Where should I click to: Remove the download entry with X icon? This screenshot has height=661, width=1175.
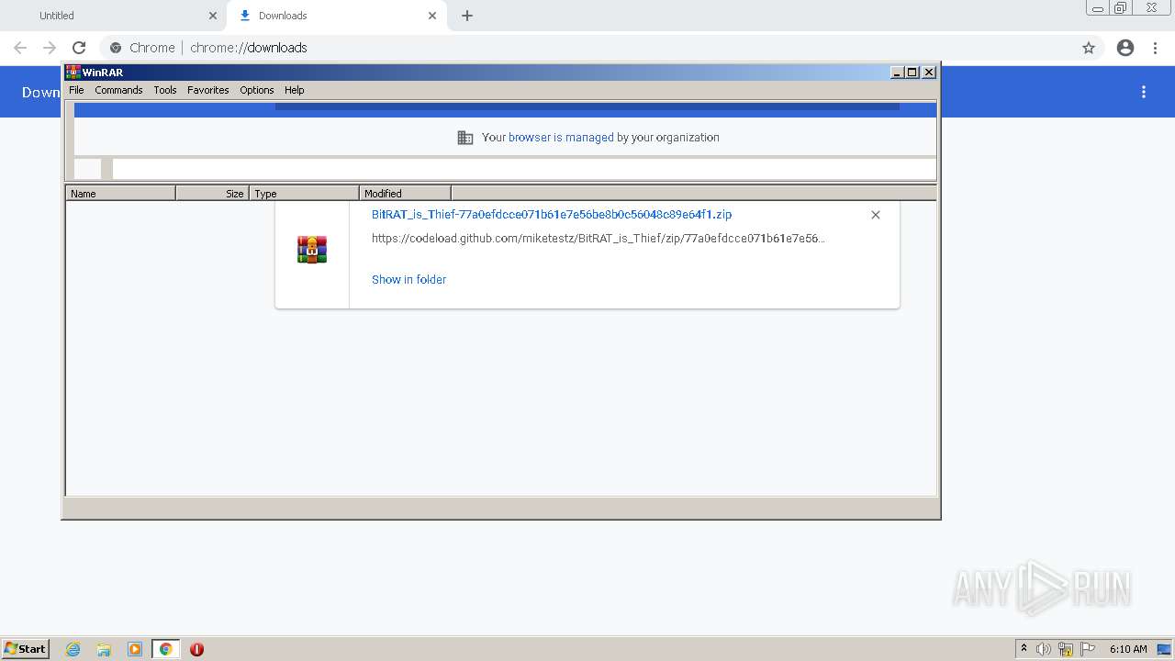click(x=875, y=214)
